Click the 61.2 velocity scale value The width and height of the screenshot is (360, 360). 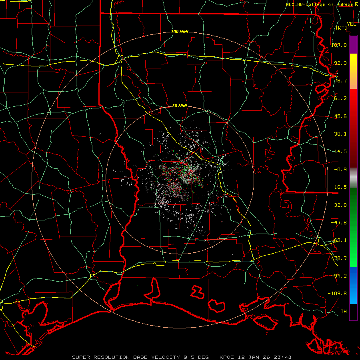[x=340, y=98]
